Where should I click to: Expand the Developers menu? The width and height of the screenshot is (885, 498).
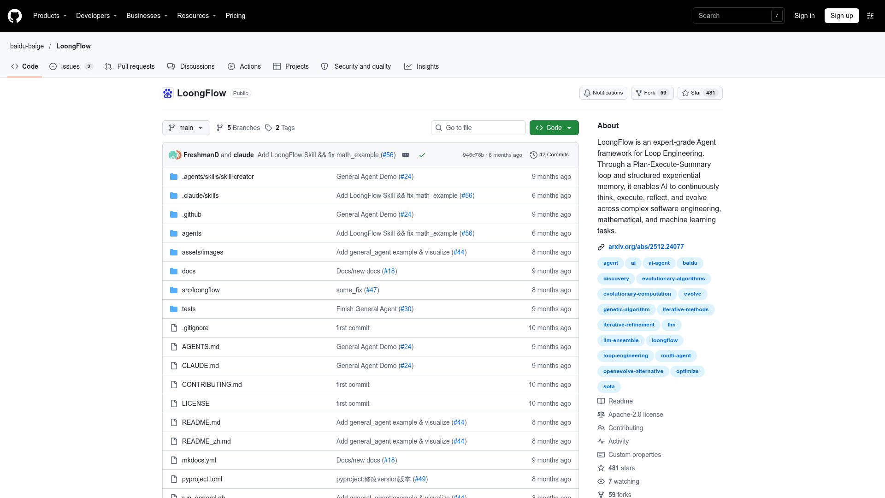[96, 16]
